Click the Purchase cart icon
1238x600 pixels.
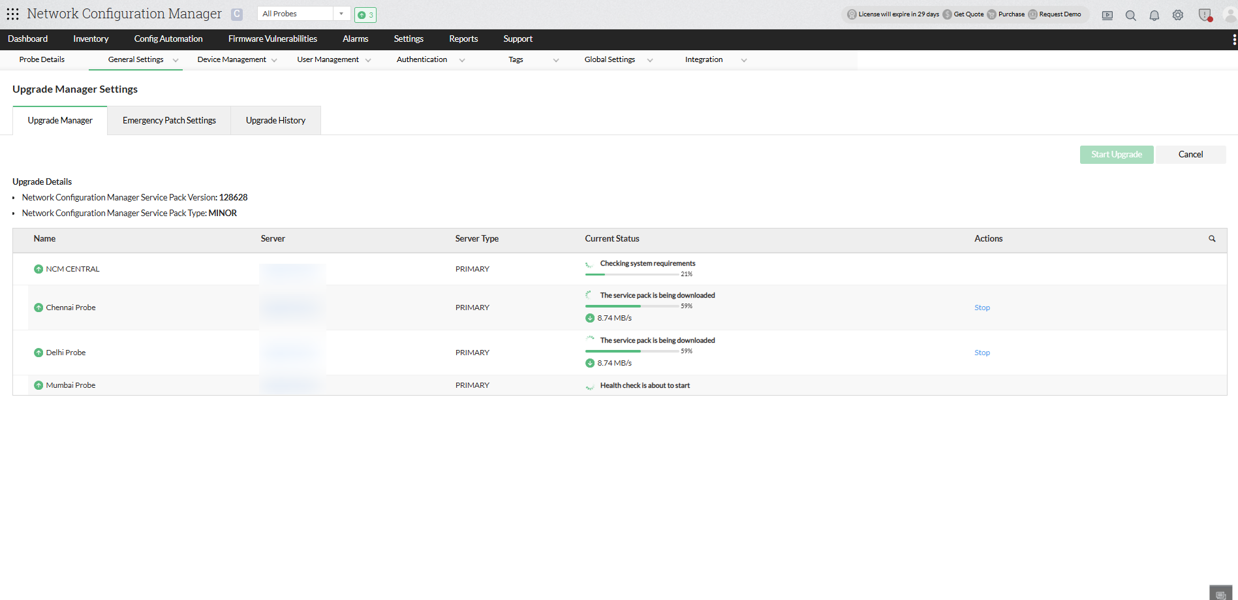point(991,14)
